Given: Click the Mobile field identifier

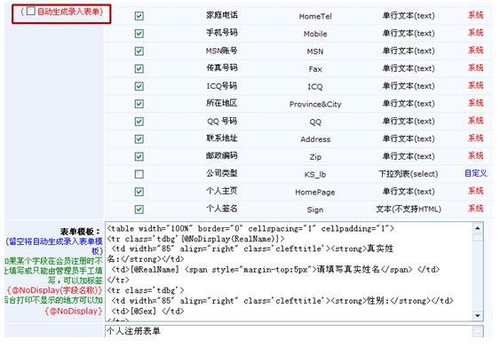Looking at the screenshot, I should click(x=315, y=34).
